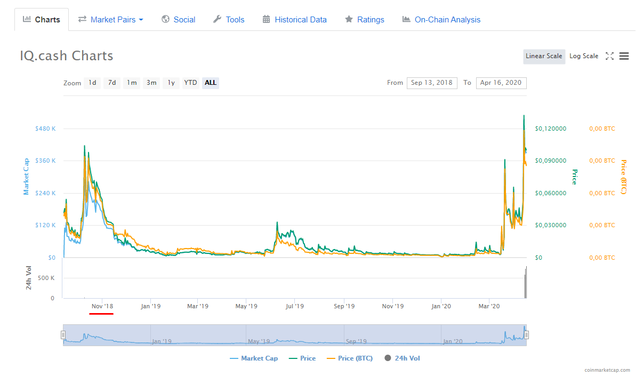643x384 pixels.
Task: Click the Ratings star icon
Action: (x=349, y=19)
